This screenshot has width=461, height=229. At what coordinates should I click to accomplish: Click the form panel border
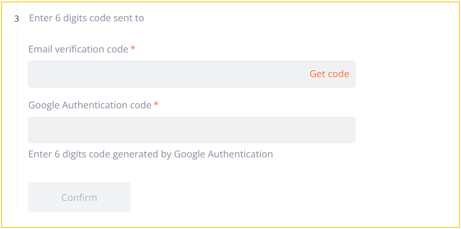pyautogui.click(x=230, y=2)
